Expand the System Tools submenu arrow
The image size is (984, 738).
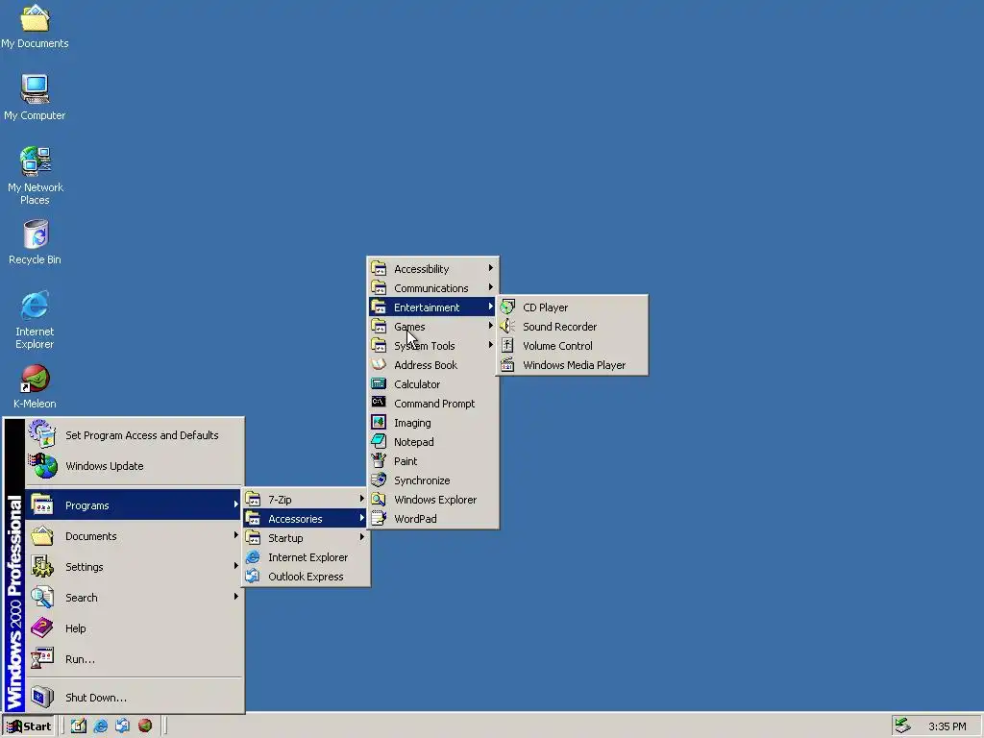pyautogui.click(x=491, y=345)
